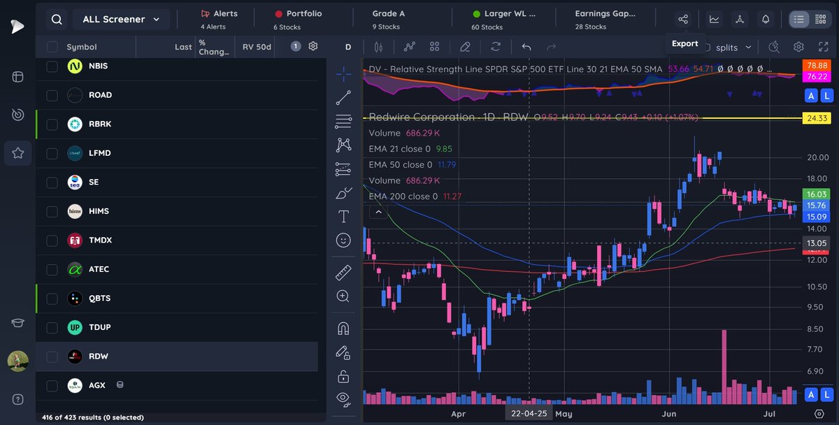
Task: Open the Larger WL watchlist tab
Action: 503,20
